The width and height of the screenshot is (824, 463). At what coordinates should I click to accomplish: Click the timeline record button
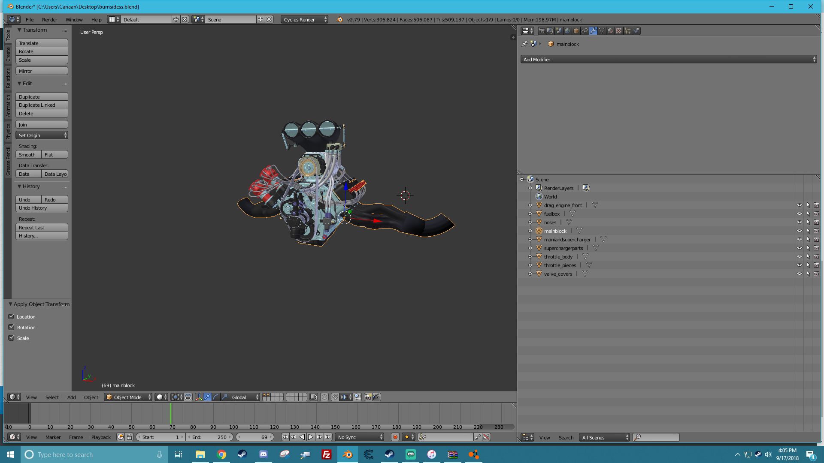click(x=395, y=437)
